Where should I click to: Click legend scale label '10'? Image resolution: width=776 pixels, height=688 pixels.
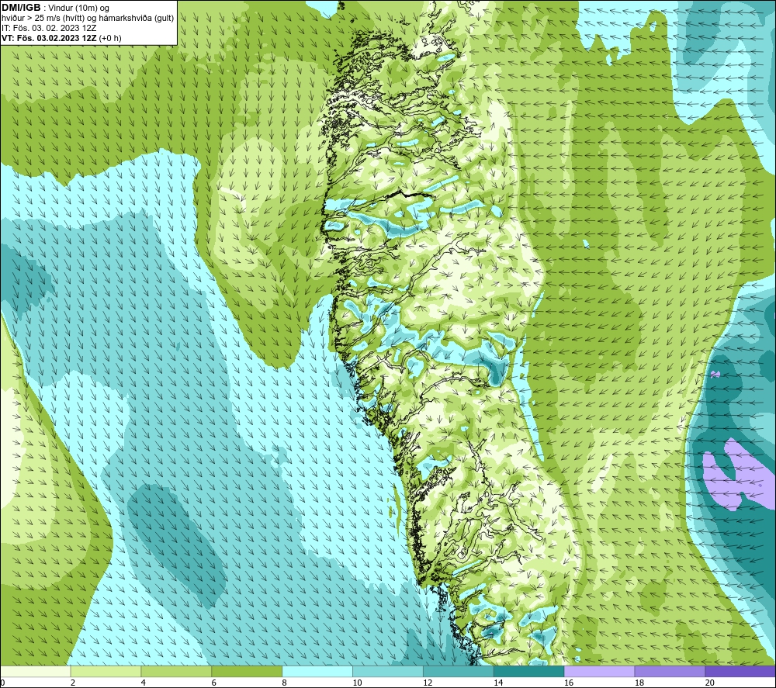pos(357,683)
